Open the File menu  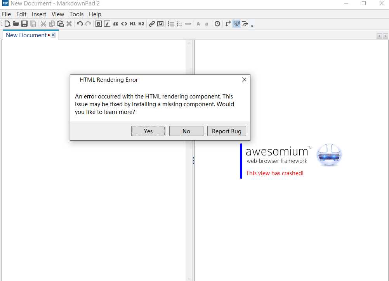point(7,14)
